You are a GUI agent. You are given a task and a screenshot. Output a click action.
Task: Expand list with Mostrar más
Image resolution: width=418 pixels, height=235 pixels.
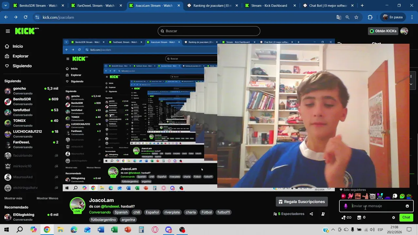pyautogui.click(x=13, y=198)
